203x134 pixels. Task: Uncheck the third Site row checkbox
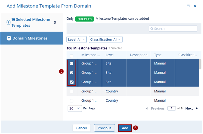click(x=72, y=82)
